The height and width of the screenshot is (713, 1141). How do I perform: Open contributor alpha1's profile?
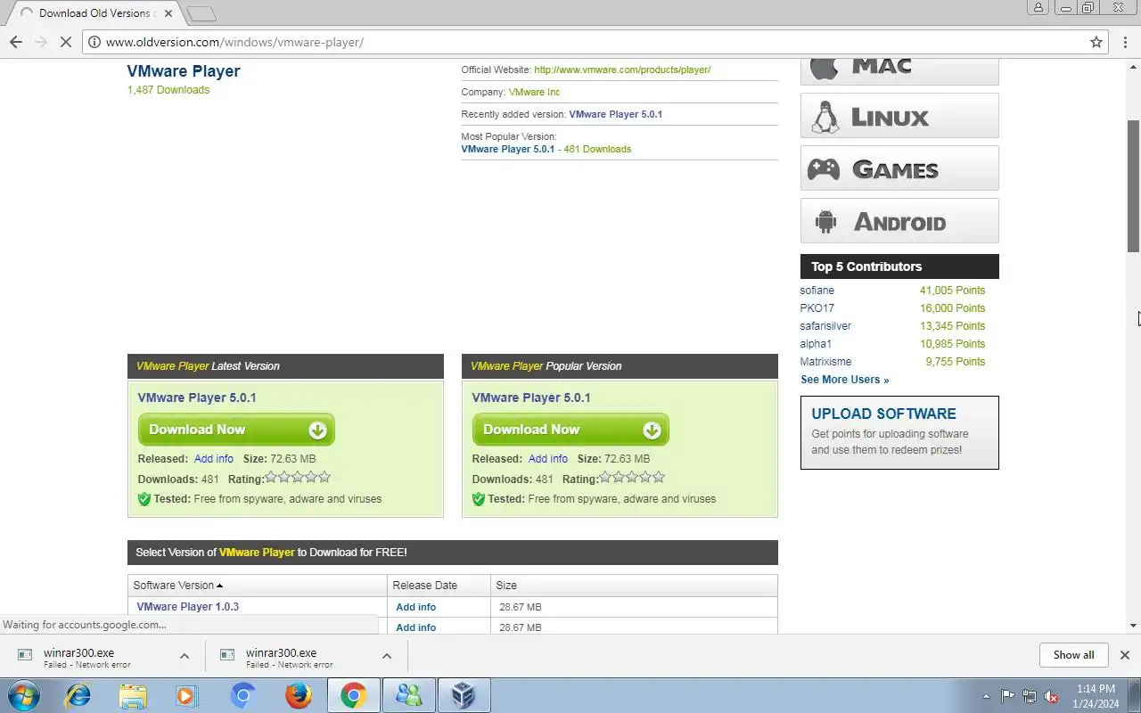(816, 344)
